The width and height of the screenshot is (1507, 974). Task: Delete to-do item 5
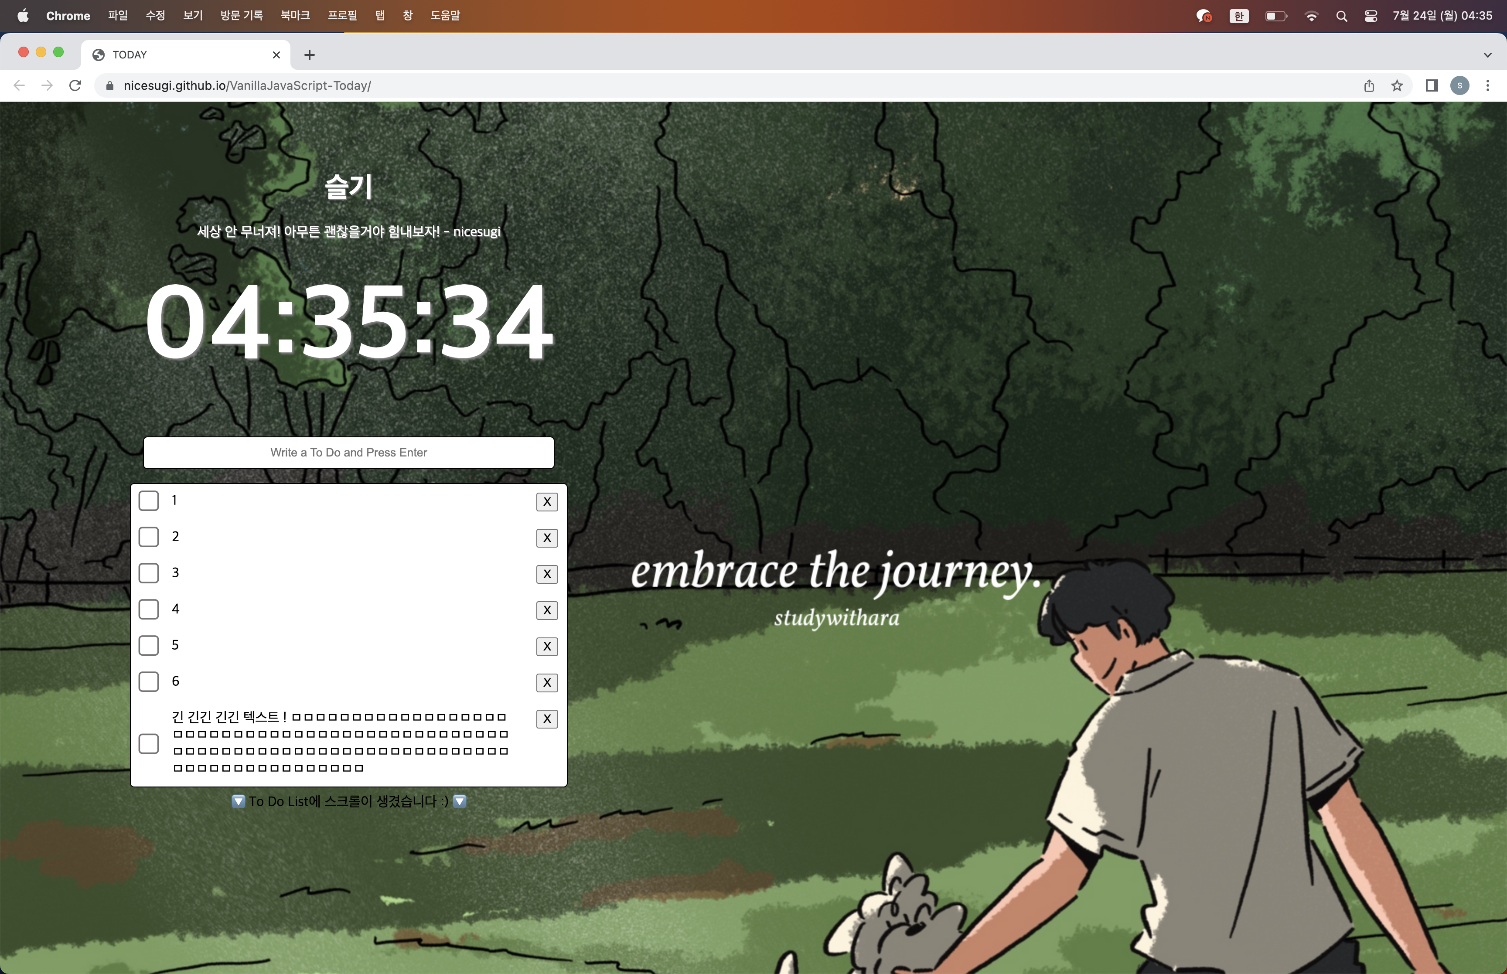547,646
